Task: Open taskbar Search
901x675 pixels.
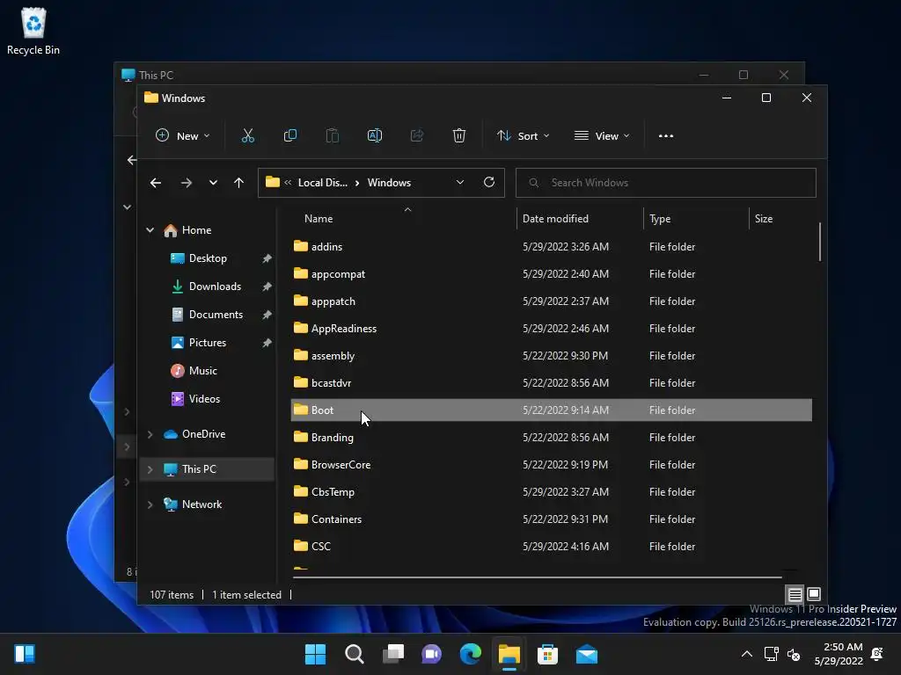Action: pos(354,654)
